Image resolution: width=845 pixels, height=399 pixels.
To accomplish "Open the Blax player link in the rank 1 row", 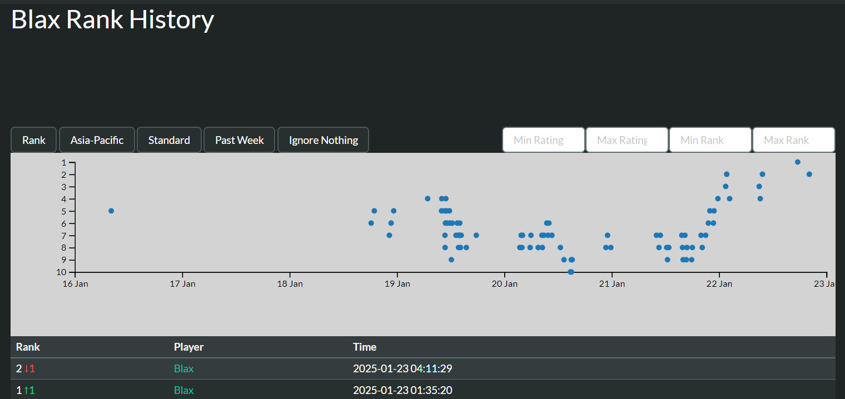I will [x=183, y=390].
